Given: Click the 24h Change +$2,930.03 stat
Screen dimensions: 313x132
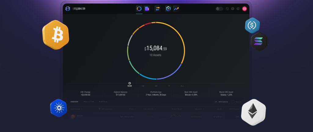Looking at the screenshot, I should point(85,93).
